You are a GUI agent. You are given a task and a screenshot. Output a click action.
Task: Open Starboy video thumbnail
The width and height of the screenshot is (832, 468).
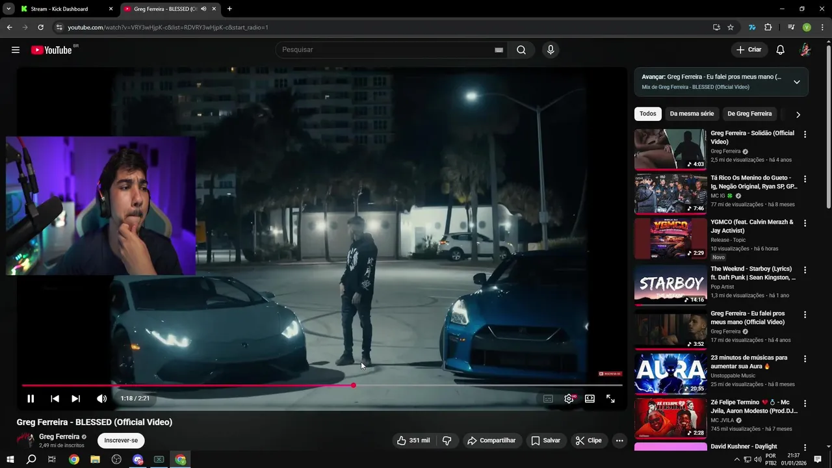[x=670, y=285]
